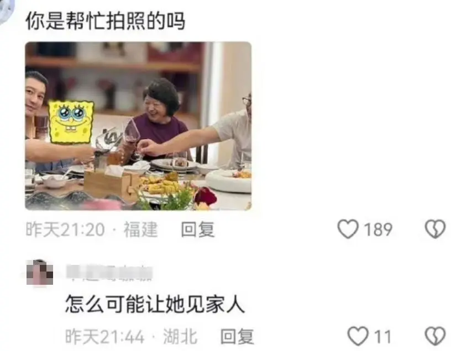Open the pixelated avatar of the replier

(40, 273)
